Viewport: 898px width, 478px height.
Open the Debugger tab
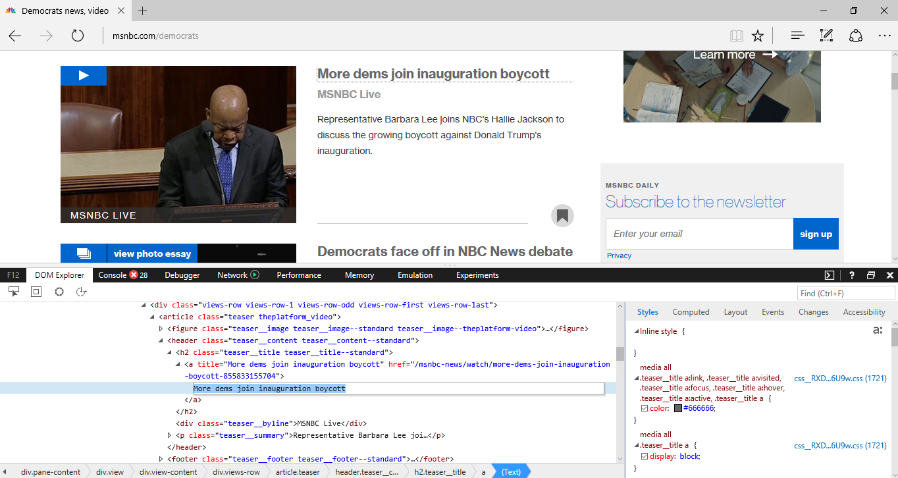click(x=182, y=275)
